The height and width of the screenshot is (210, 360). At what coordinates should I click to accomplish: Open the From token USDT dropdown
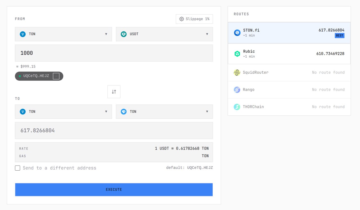164,34
